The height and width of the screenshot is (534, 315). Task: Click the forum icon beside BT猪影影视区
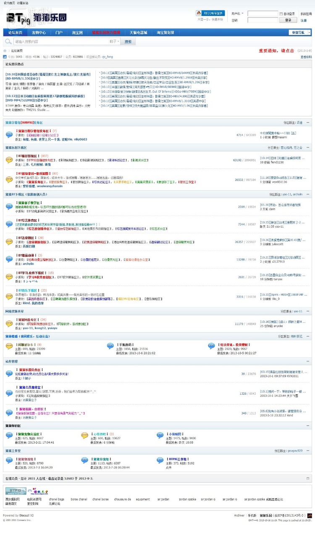pyautogui.click(x=9, y=160)
